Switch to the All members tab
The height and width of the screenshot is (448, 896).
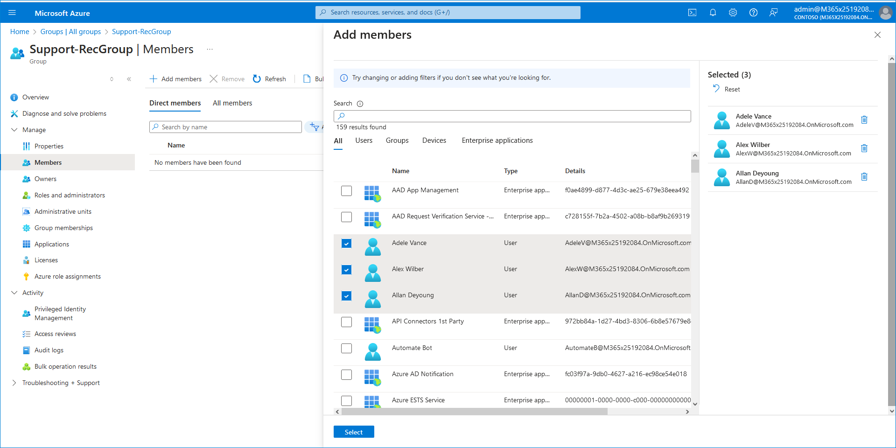[232, 103]
